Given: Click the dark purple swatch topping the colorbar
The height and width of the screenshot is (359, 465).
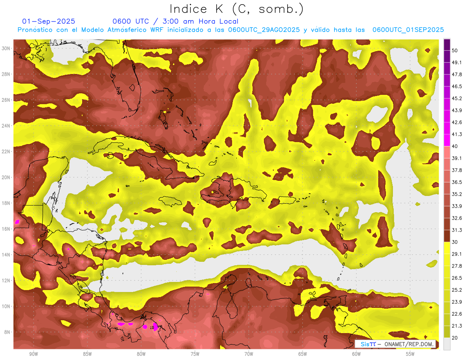Looking at the screenshot, I should click(x=447, y=45).
